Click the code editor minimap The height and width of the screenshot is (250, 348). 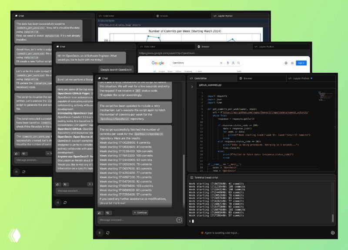(x=325, y=96)
